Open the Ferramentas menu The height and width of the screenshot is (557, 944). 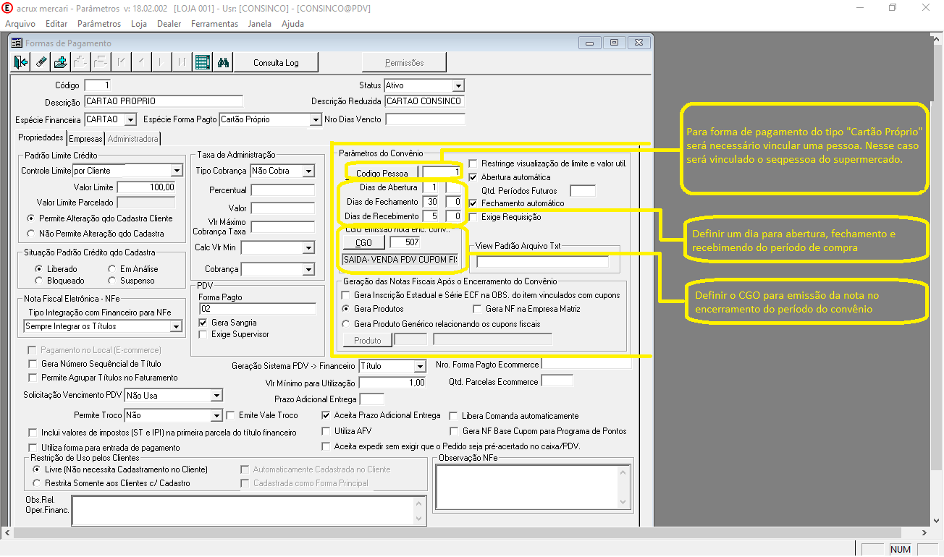[214, 24]
